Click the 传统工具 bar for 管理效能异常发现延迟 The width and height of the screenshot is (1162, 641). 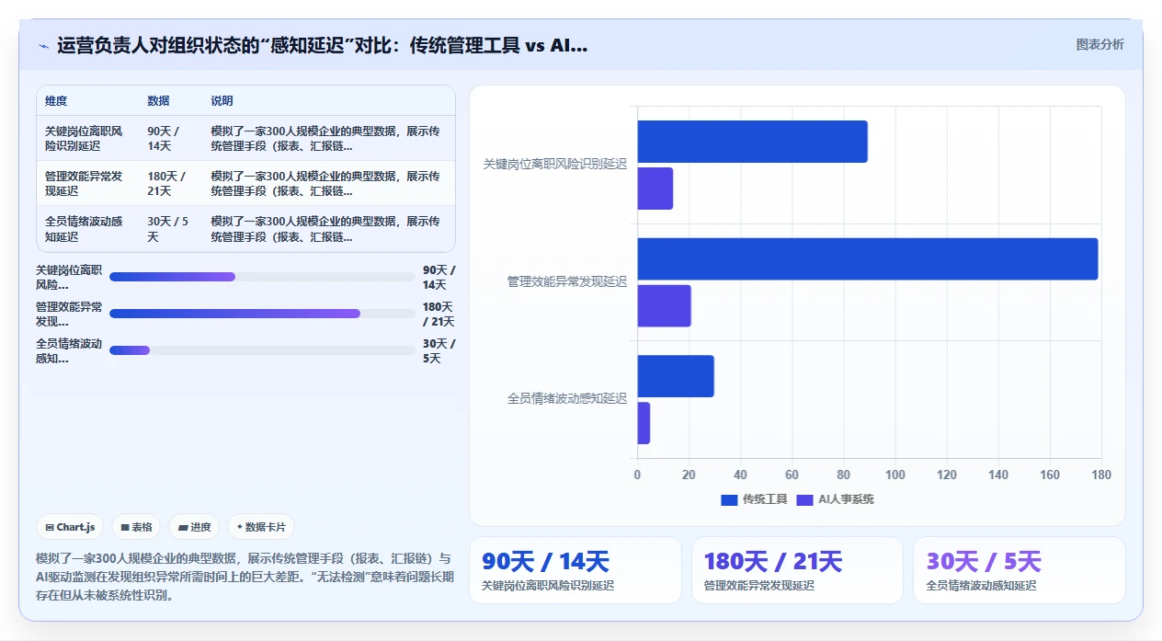click(867, 259)
